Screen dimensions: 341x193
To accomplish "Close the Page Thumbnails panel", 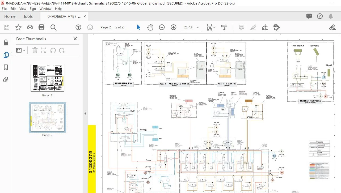I will coord(75,39).
